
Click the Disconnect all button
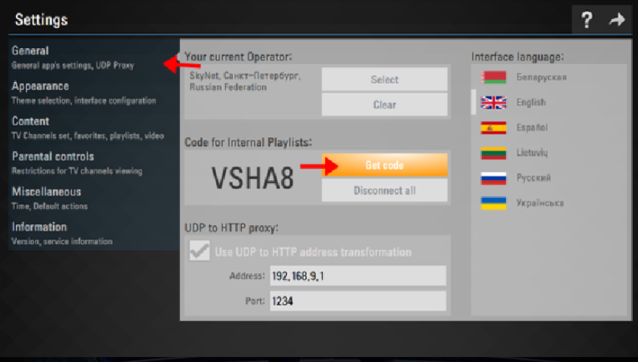click(384, 190)
